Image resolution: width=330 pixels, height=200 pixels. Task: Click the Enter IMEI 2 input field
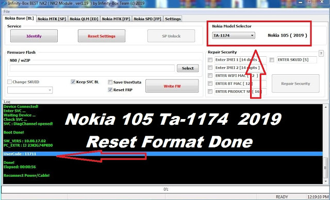coord(240,68)
